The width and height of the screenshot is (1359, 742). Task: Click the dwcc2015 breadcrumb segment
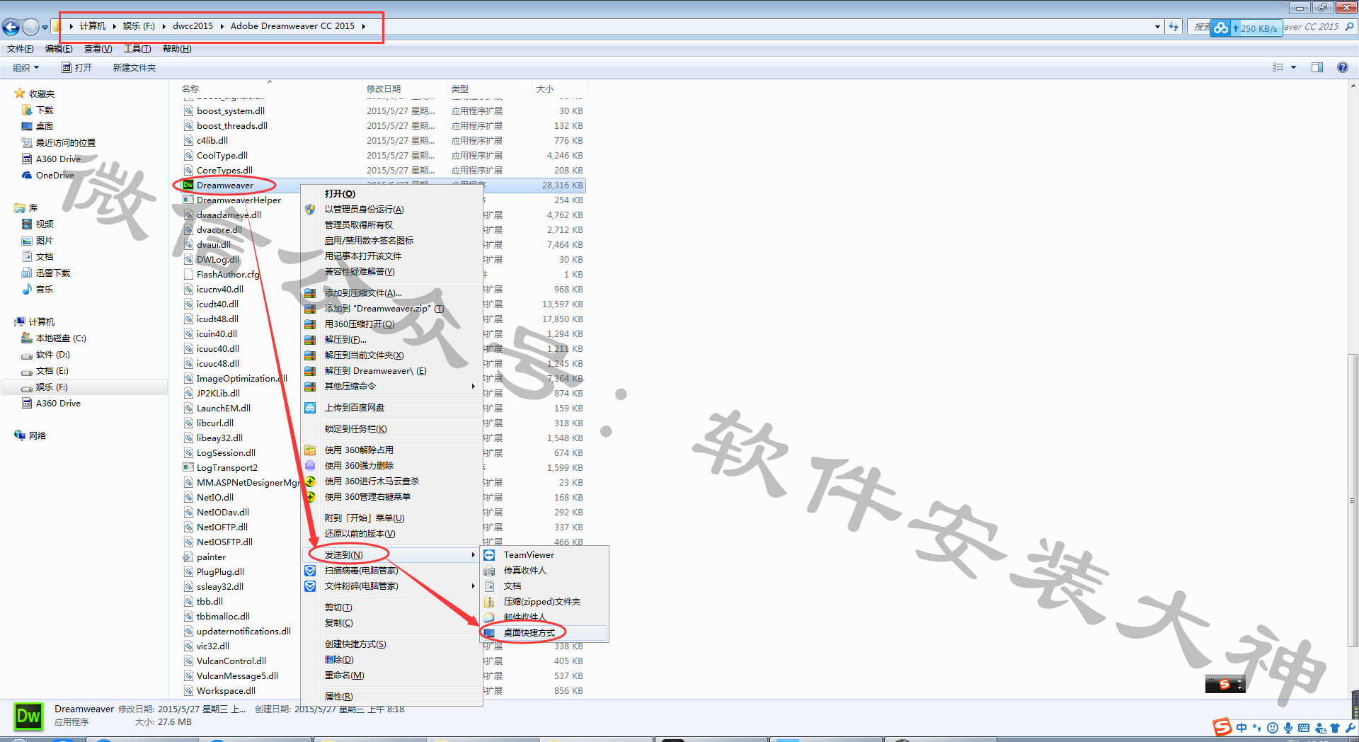tap(193, 26)
